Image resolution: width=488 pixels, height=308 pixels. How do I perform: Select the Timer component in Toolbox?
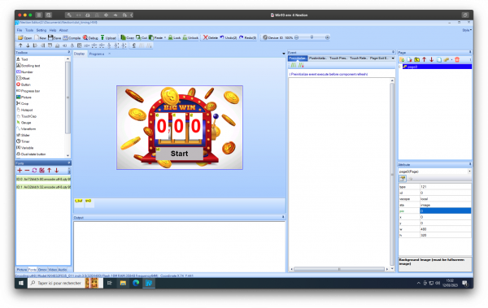point(23,141)
